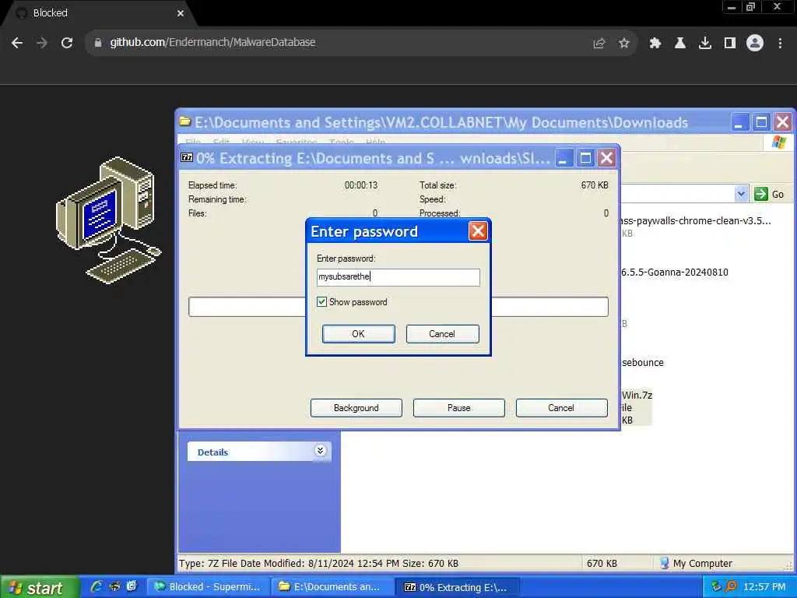797x598 pixels.
Task: Click the 12:57 PM taskbar clock
Action: coord(764,587)
